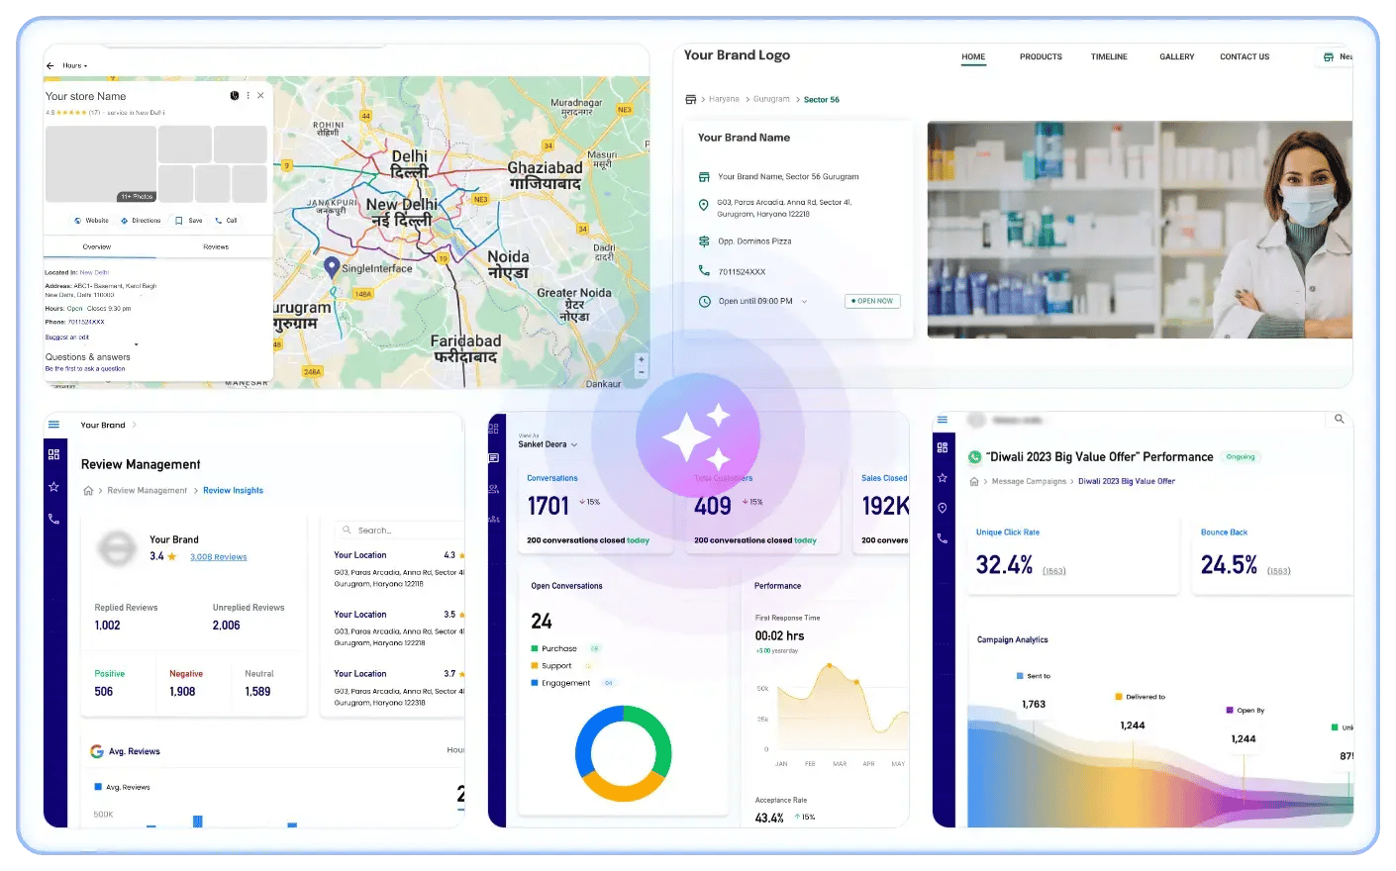Click messages icon in conversations sidebar
Viewport: 1396px width, 871px height.
494,458
